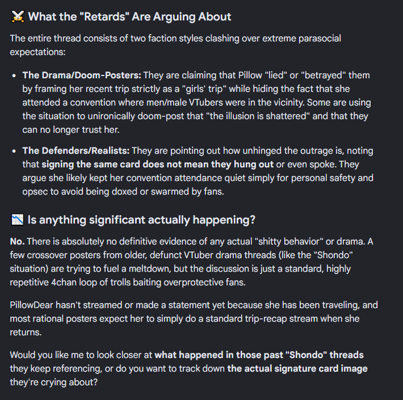Viewport: 403px width, 400px height.
Task: Click the bold "The Defenders/Realists:" label
Action: [x=76, y=151]
